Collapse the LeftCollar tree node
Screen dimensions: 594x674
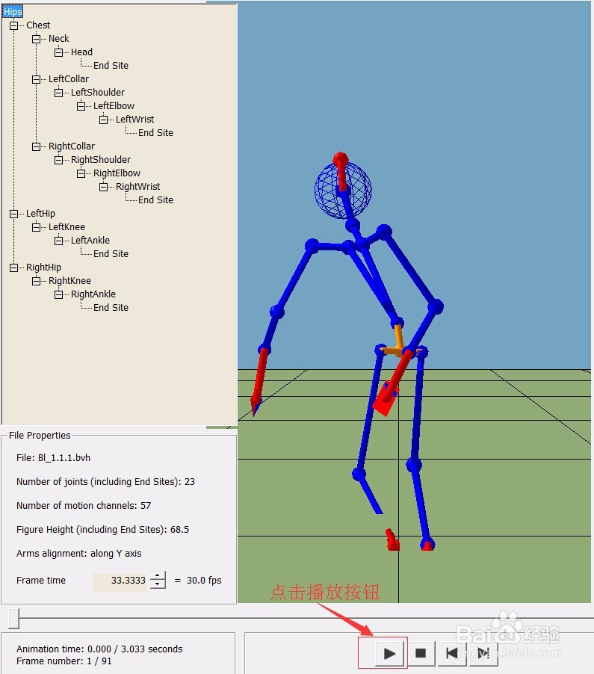click(36, 79)
